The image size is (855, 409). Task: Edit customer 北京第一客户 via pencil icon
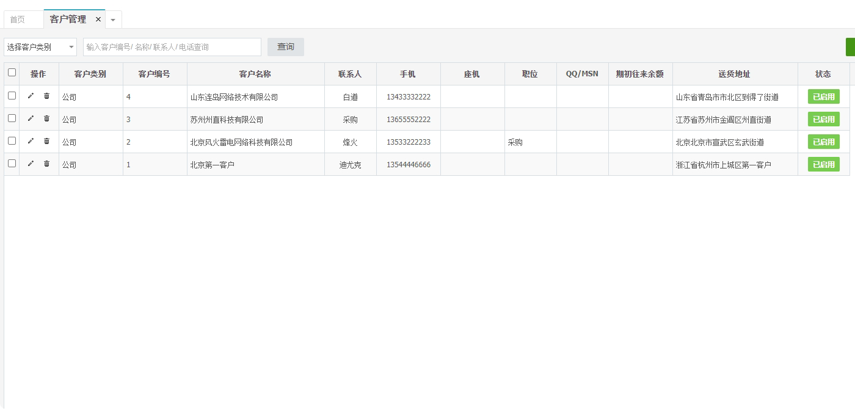[x=31, y=164]
